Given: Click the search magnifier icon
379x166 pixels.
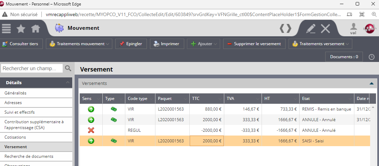Looking at the screenshot, I should pos(68,68).
